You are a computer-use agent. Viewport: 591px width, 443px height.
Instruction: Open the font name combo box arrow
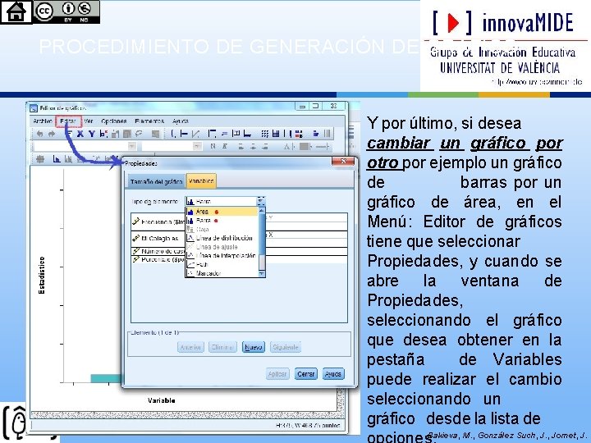click(x=131, y=146)
